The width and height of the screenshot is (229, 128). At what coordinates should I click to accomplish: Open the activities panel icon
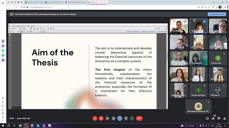pyautogui.click(x=225, y=118)
